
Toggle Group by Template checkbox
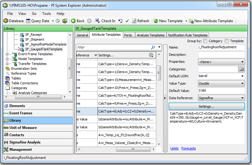tap(227, 41)
